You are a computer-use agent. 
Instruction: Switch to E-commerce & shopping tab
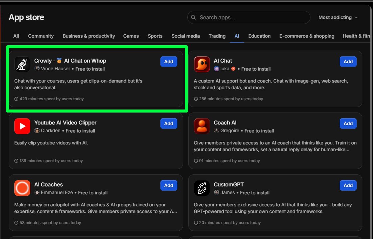[307, 36]
